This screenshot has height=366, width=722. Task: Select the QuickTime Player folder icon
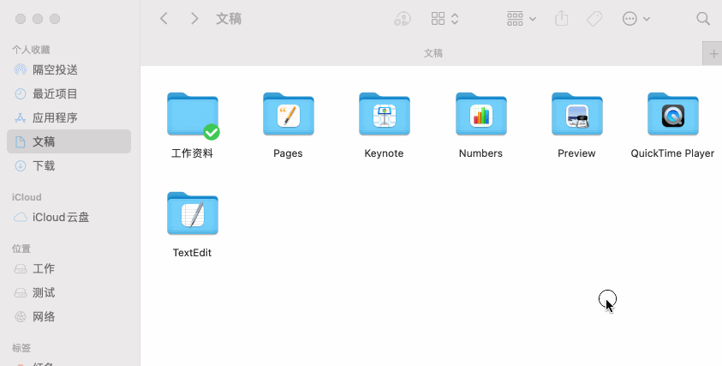pyautogui.click(x=672, y=114)
